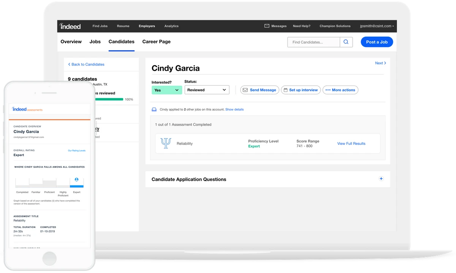Click the View Full Results link
The image size is (456, 273).
click(x=351, y=144)
